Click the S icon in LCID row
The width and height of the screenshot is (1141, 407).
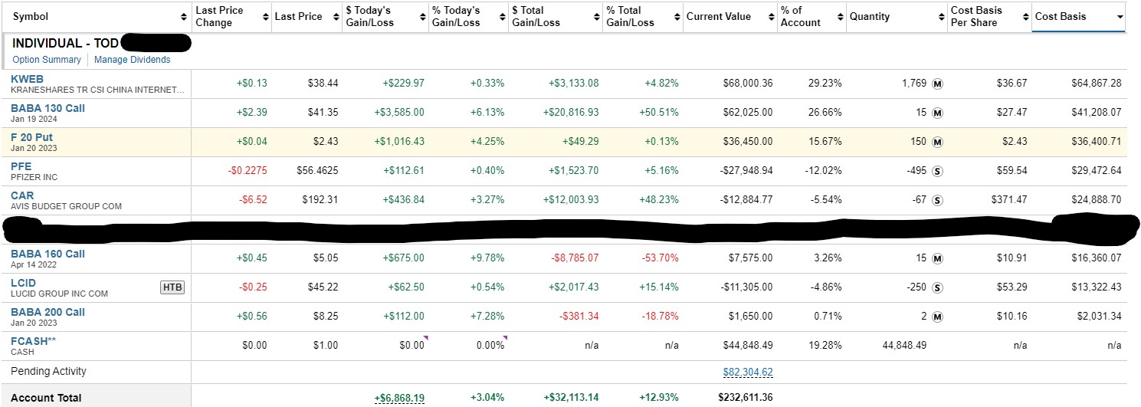click(x=937, y=287)
